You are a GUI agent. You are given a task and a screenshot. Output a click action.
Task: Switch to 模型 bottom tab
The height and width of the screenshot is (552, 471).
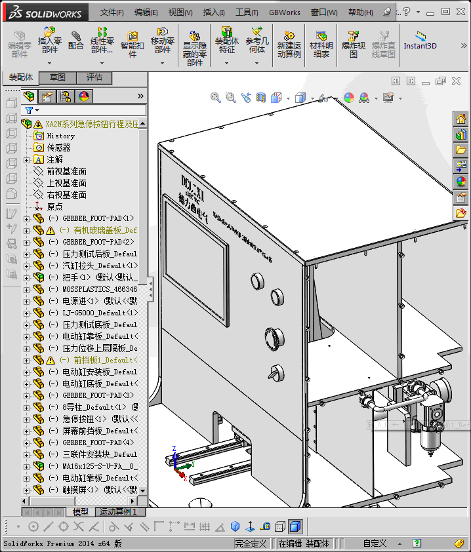point(80,511)
